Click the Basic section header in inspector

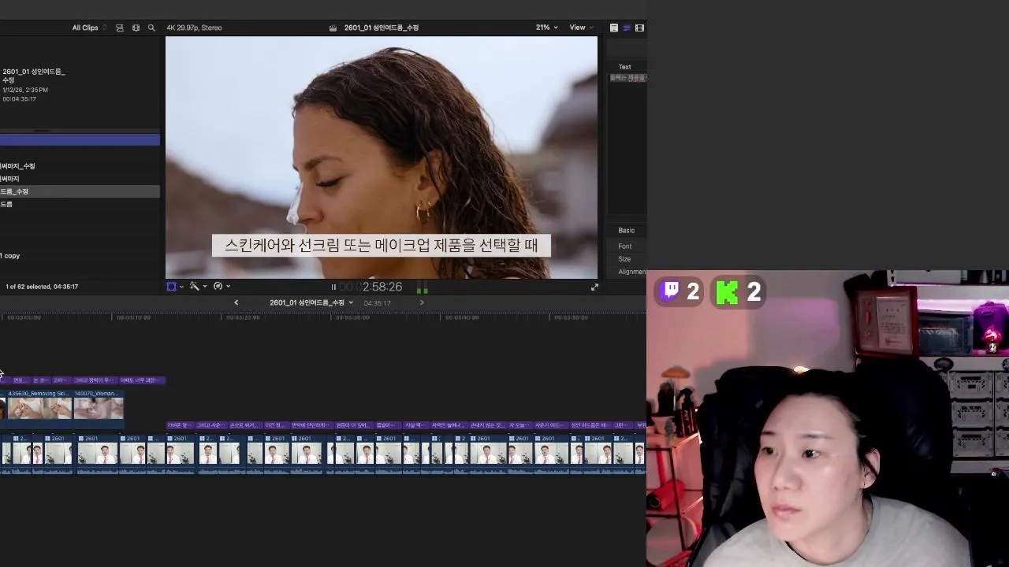coord(627,231)
